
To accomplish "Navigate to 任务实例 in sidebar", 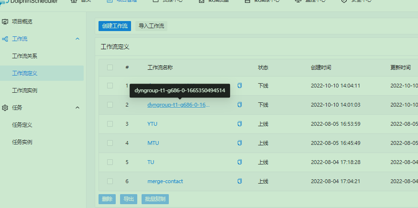I will [22, 142].
